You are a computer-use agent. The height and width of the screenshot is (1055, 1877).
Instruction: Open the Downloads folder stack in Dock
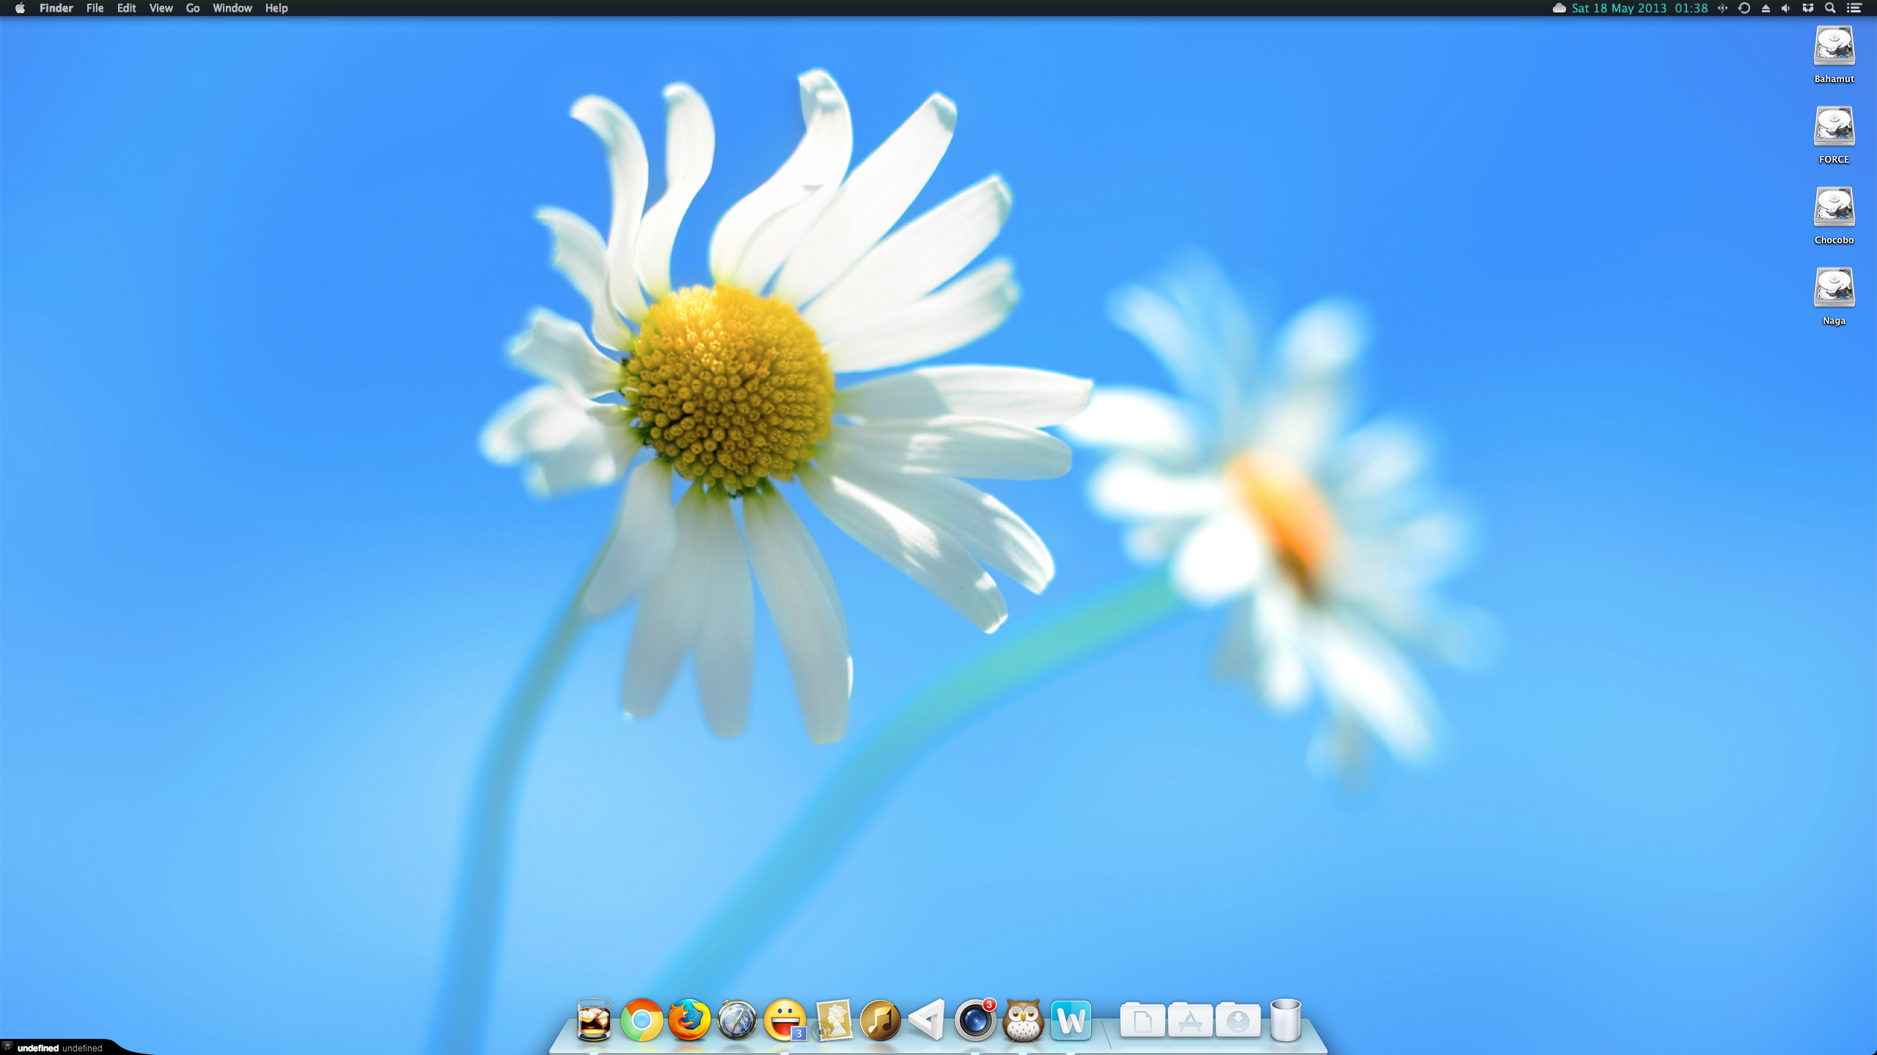1238,1020
